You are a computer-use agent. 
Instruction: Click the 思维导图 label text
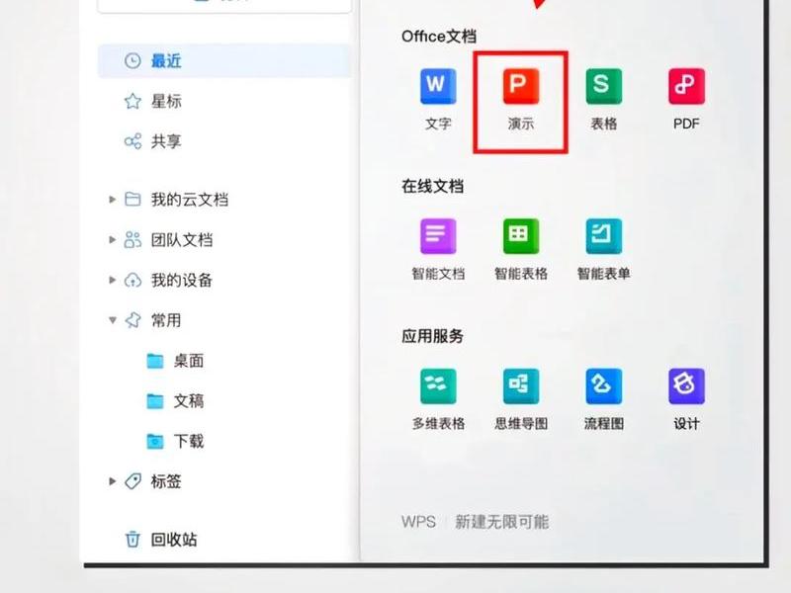pos(521,424)
